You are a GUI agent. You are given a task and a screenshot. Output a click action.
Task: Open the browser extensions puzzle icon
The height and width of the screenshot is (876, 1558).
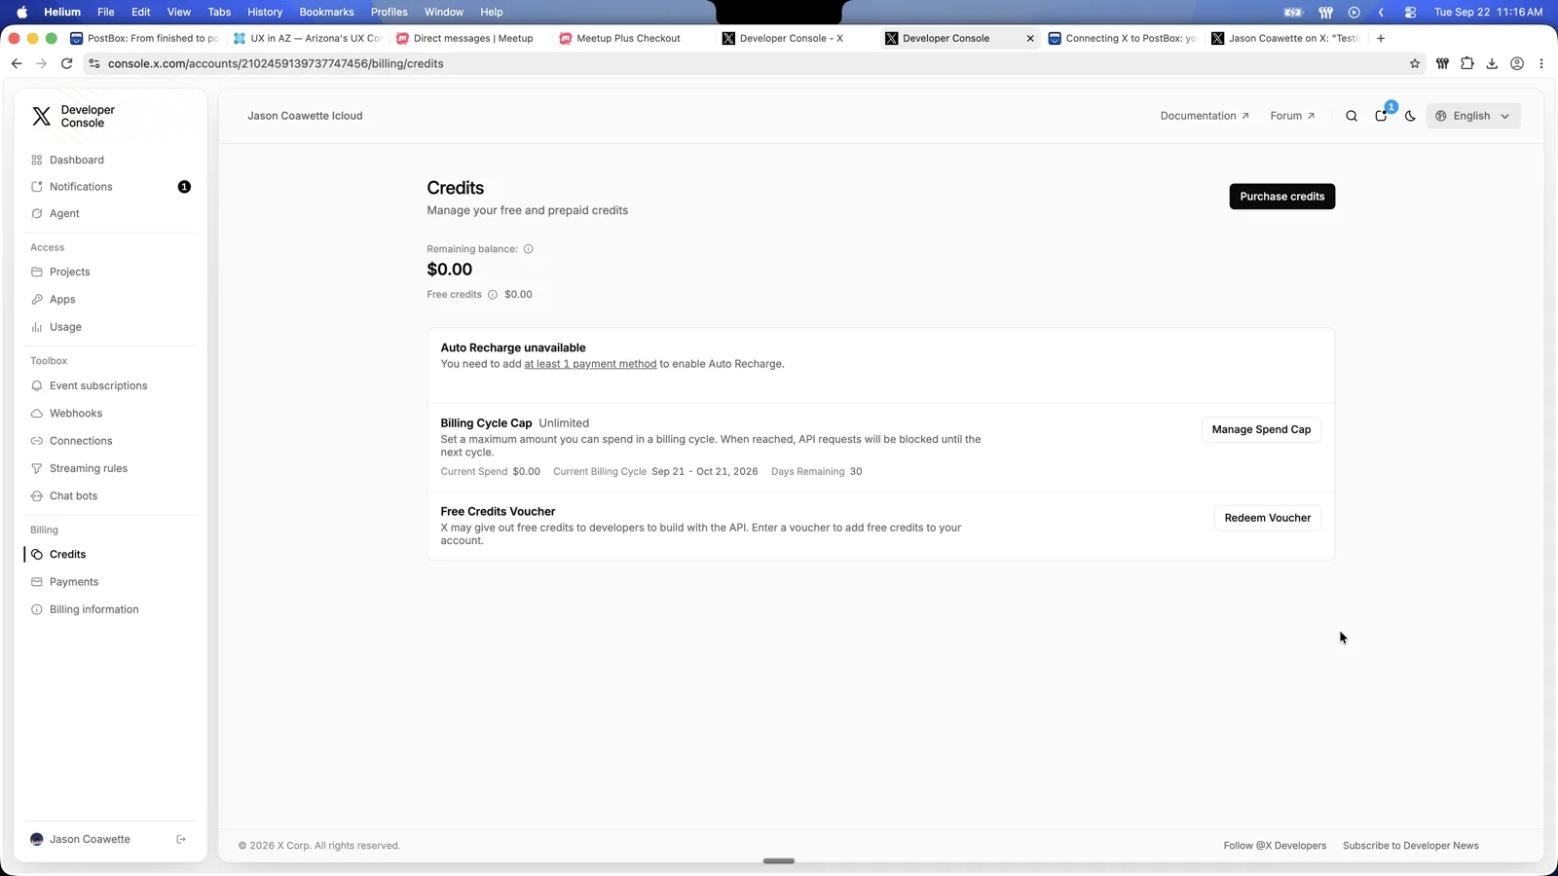[1466, 63]
